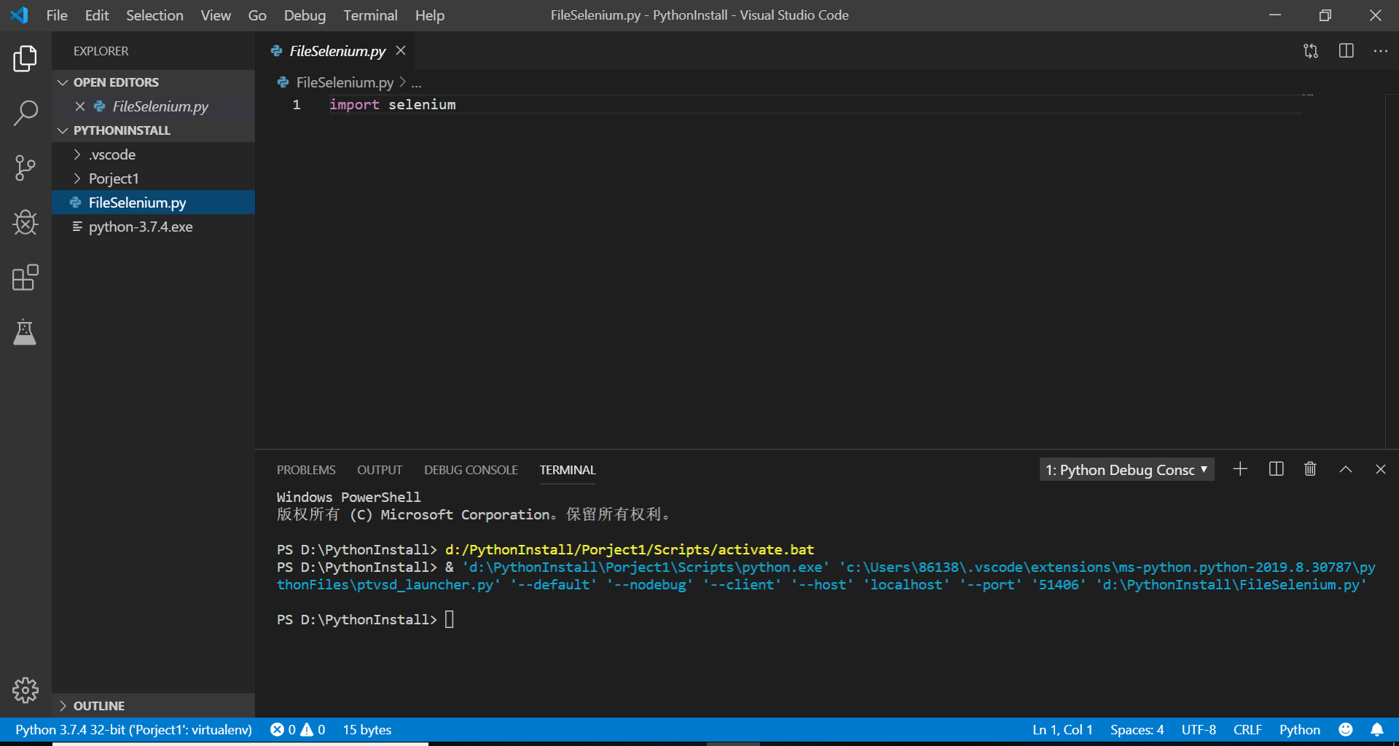This screenshot has width=1399, height=746.
Task: Click 15 bytes file size indicator
Action: pos(367,729)
